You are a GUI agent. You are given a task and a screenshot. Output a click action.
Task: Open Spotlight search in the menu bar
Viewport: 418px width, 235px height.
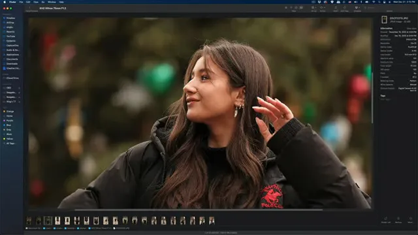(x=379, y=2)
